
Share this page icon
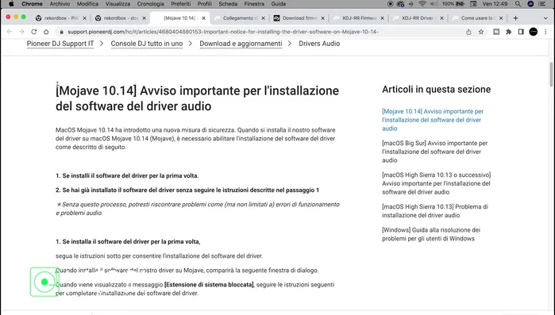tap(468, 32)
